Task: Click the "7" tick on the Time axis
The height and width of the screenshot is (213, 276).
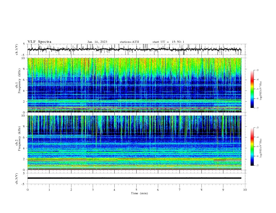Action: 179,190
